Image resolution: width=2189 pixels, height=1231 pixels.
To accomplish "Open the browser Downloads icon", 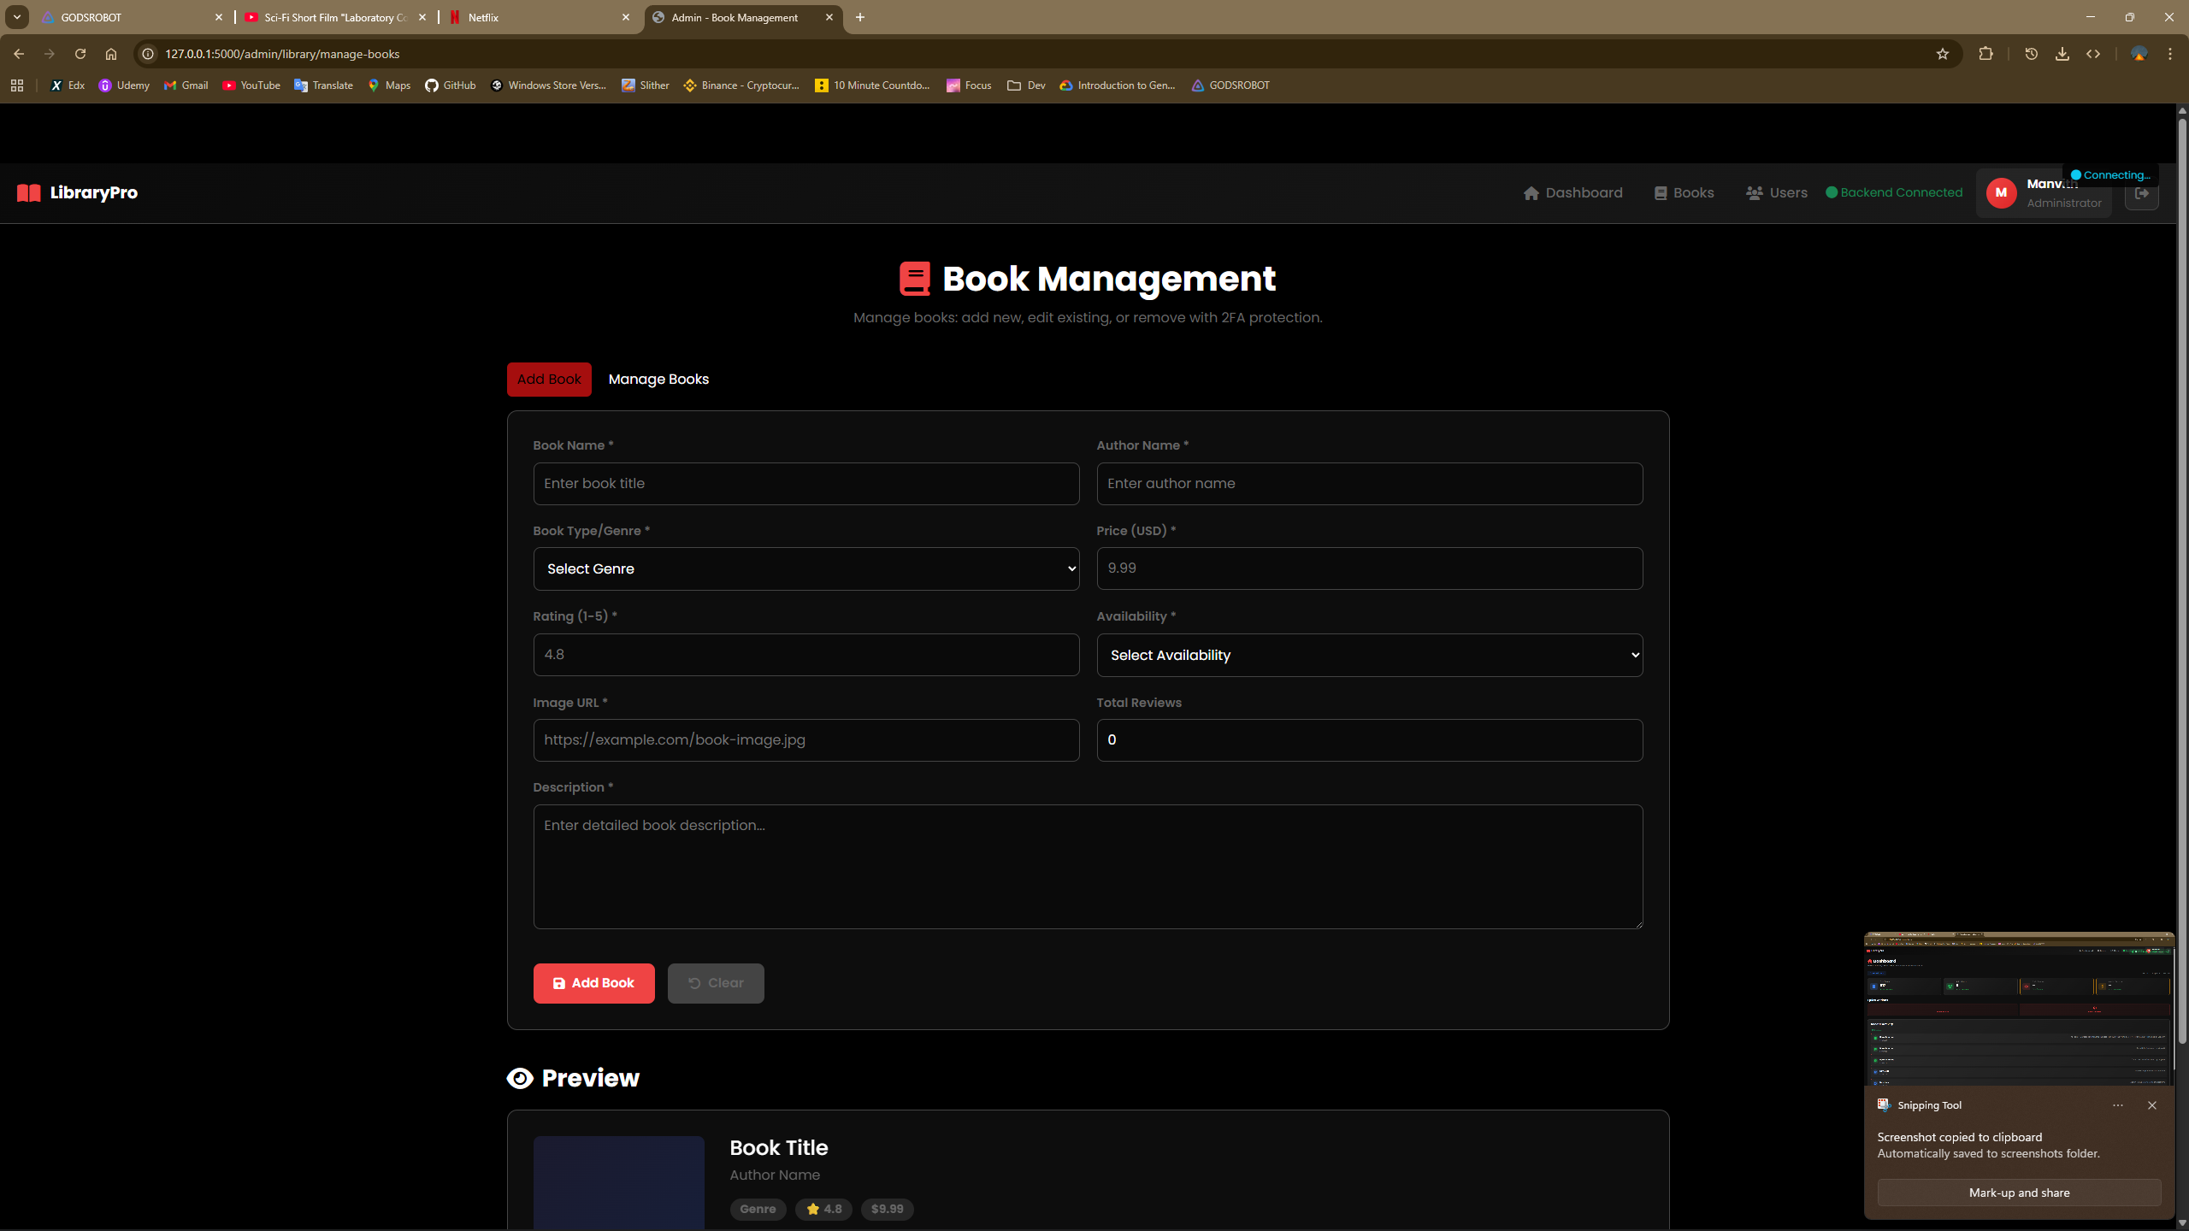I will tap(2062, 53).
